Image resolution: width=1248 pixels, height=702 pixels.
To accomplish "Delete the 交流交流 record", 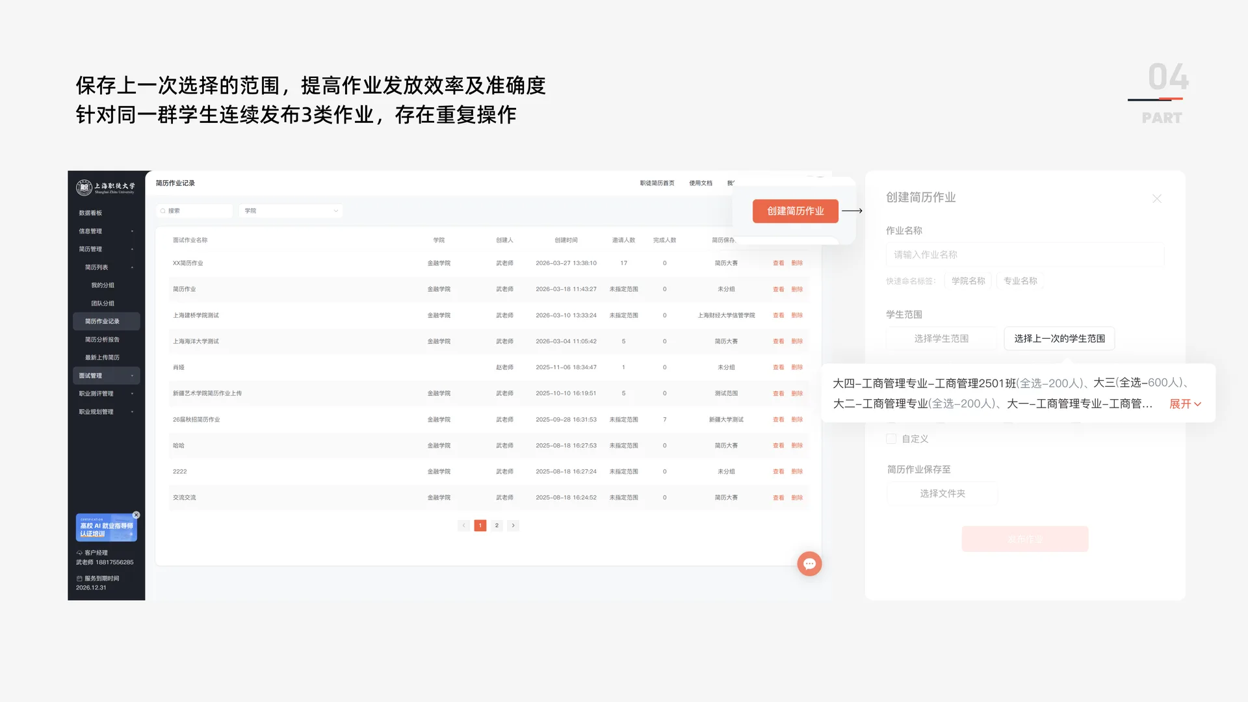I will click(797, 497).
